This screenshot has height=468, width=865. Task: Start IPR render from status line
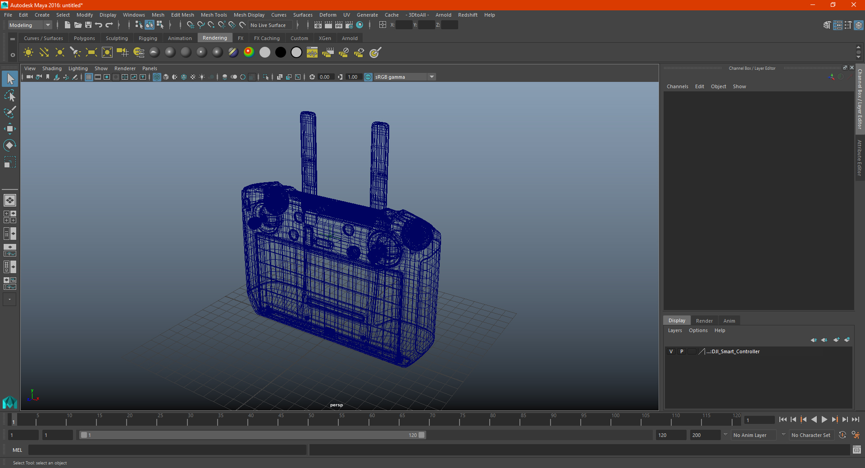(339, 25)
